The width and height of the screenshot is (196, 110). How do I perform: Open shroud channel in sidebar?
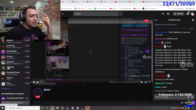15,57
